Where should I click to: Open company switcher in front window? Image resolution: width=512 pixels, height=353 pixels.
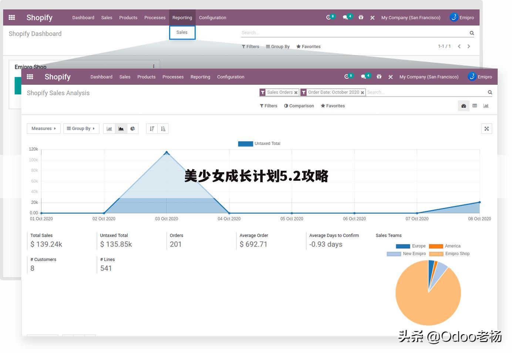pyautogui.click(x=429, y=77)
